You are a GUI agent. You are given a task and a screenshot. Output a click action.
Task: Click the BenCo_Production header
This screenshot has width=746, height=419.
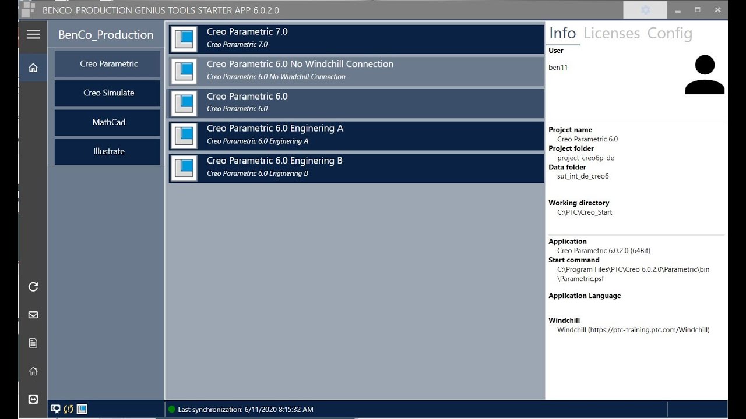click(106, 35)
